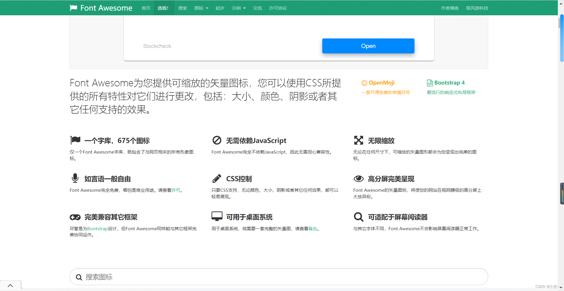Click the heading CSS控制

[239, 179]
